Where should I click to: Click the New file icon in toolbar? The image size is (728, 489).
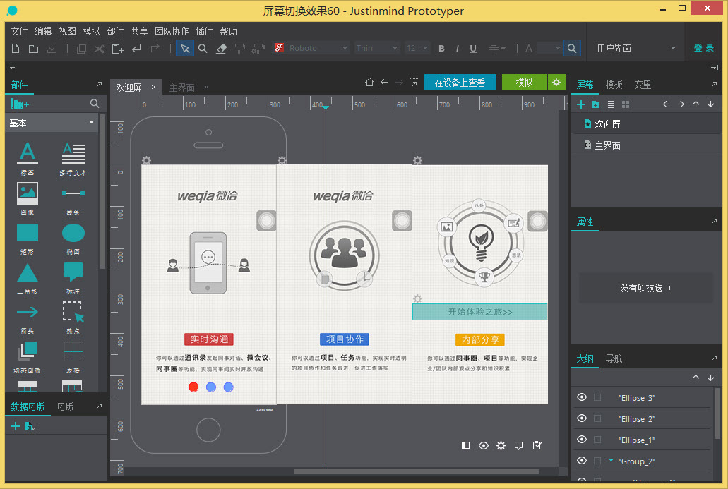pos(16,48)
